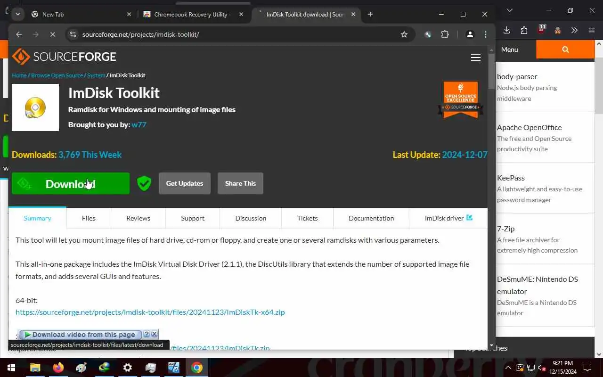Open Firefox extensions icon in background window

[524, 30]
